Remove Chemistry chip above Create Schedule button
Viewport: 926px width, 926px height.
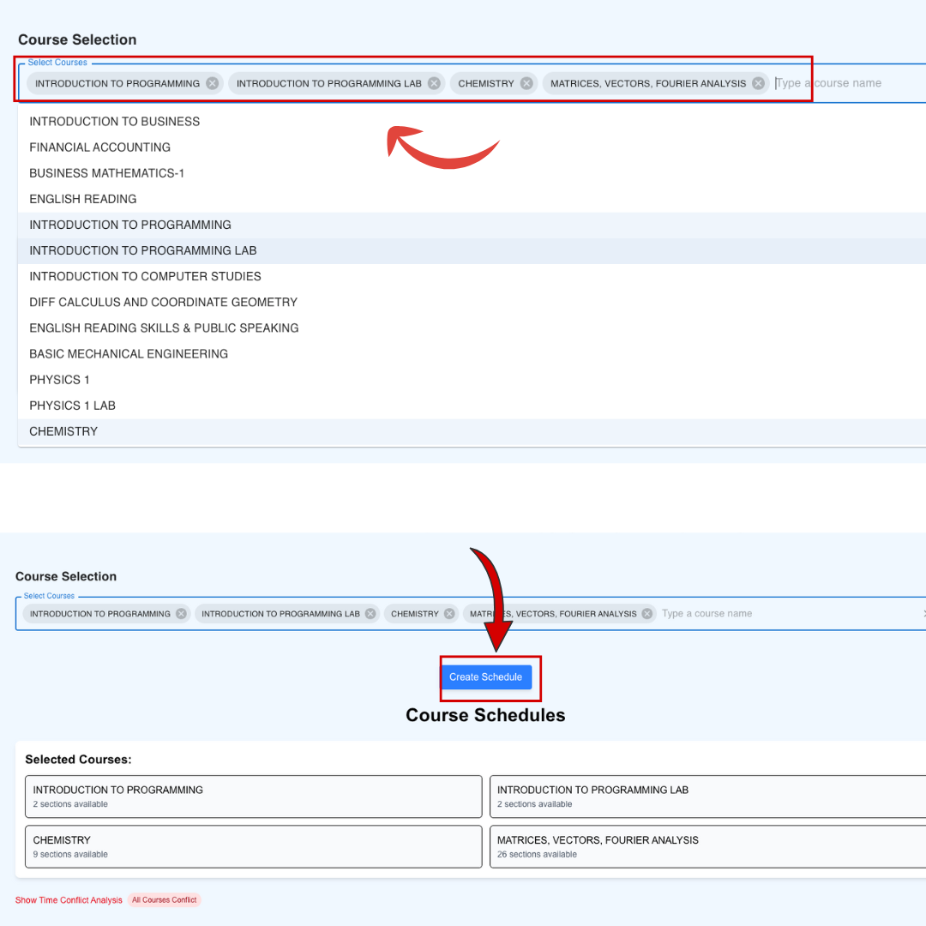point(449,614)
